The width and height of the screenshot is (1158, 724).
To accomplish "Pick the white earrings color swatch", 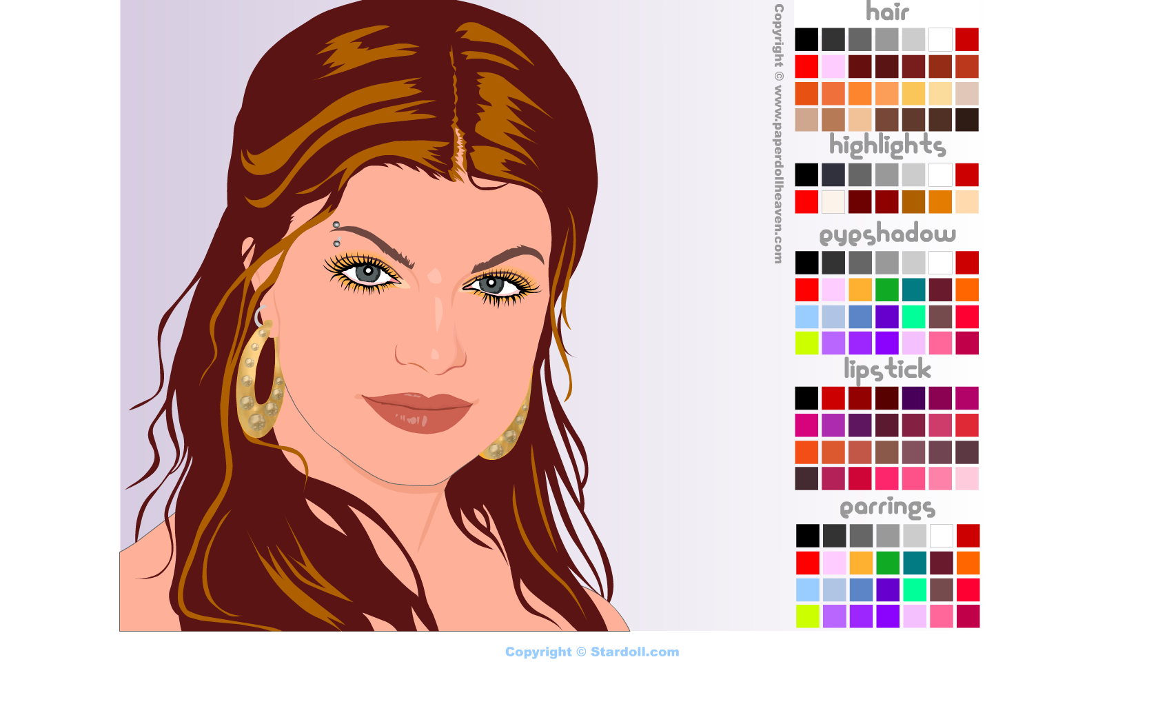I will pos(942,536).
